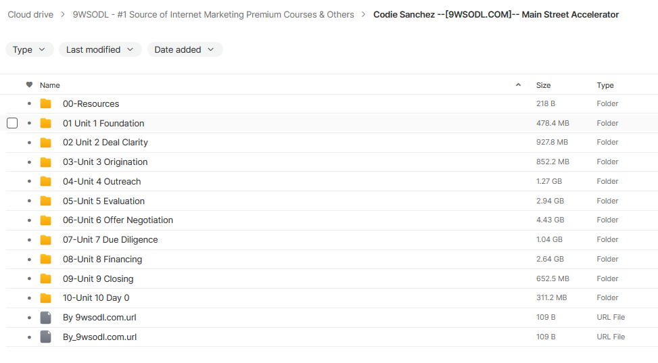
Task: Open the Type filter dropdown
Action: click(29, 49)
